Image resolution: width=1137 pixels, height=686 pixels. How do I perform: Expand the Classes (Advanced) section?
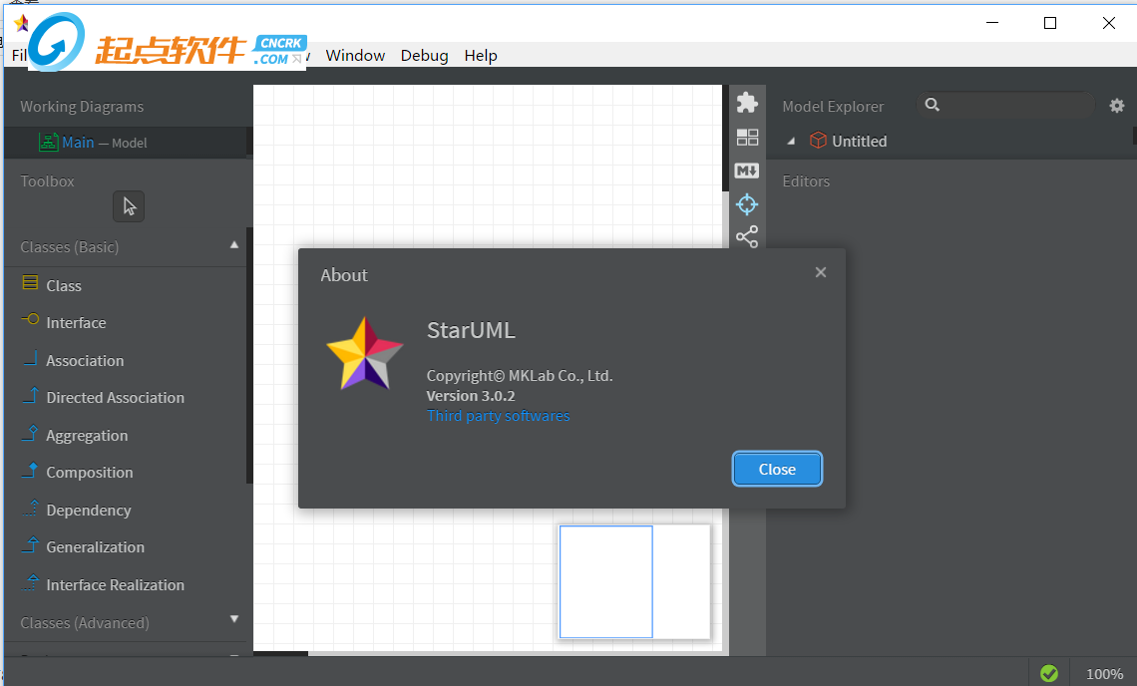pos(234,618)
